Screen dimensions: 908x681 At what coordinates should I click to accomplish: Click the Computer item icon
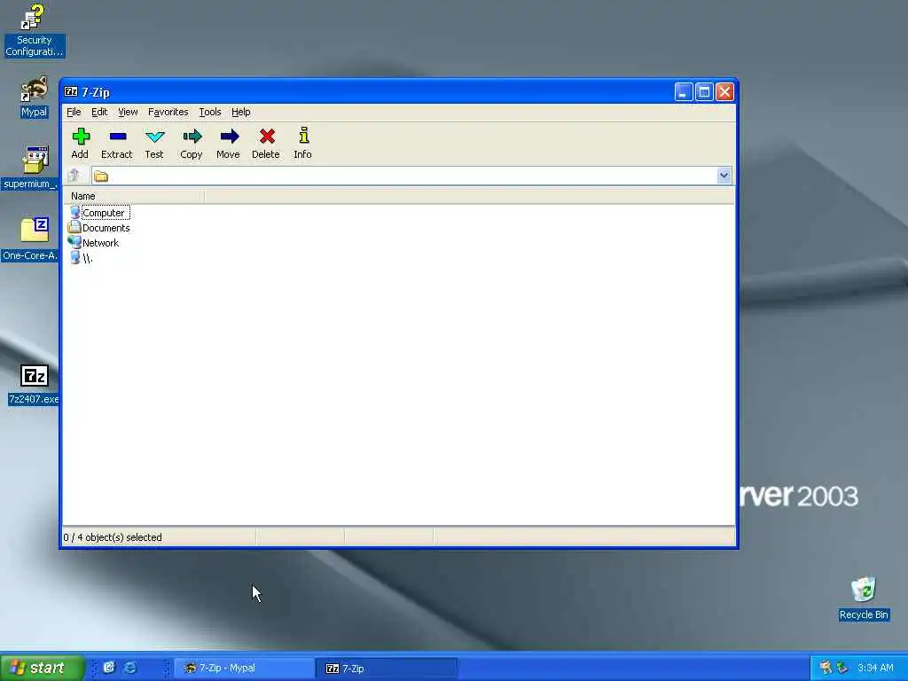pyautogui.click(x=74, y=213)
